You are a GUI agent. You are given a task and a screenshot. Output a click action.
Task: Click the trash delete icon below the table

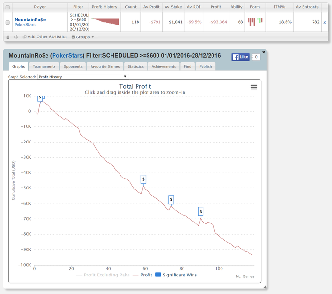click(8, 37)
